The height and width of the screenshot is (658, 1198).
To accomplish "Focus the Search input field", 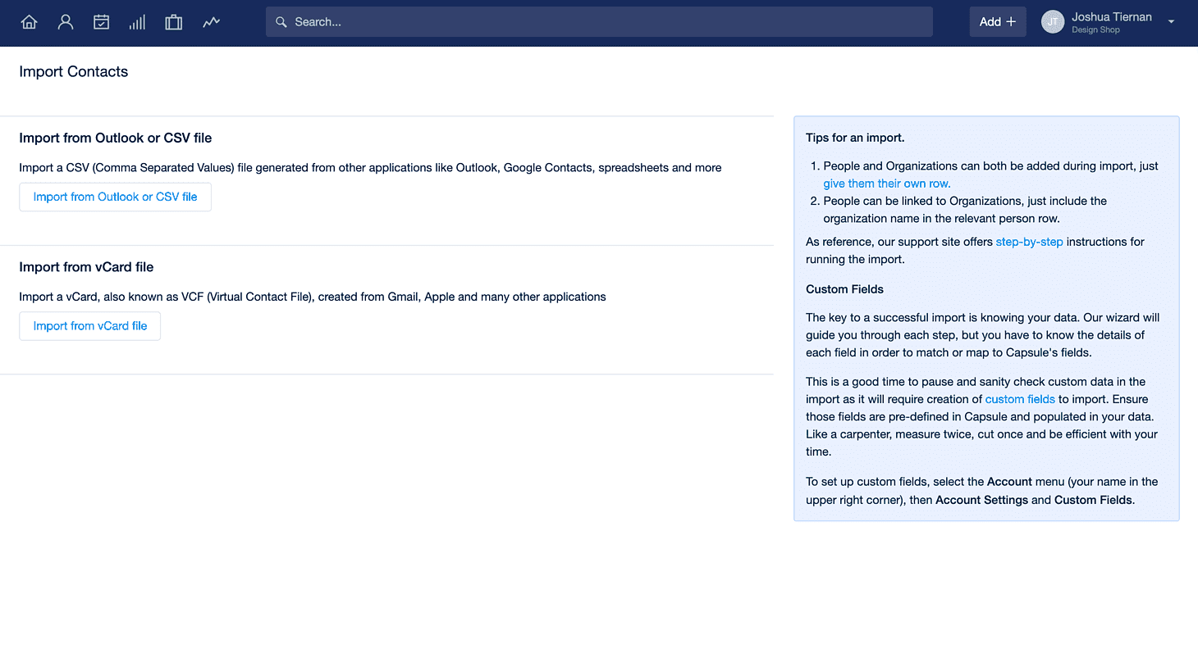I will tap(599, 22).
